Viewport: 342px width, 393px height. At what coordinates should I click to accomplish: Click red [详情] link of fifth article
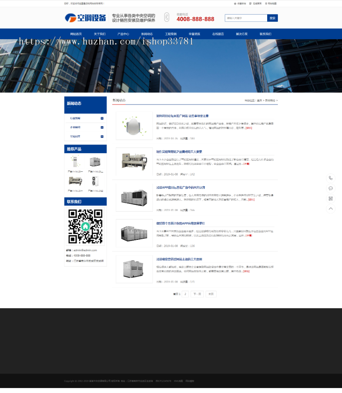tap(246, 271)
